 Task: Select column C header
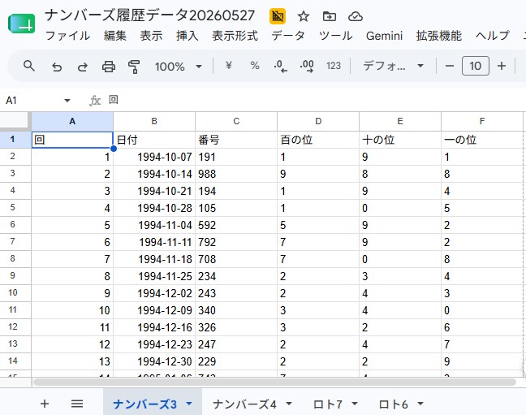[236, 122]
